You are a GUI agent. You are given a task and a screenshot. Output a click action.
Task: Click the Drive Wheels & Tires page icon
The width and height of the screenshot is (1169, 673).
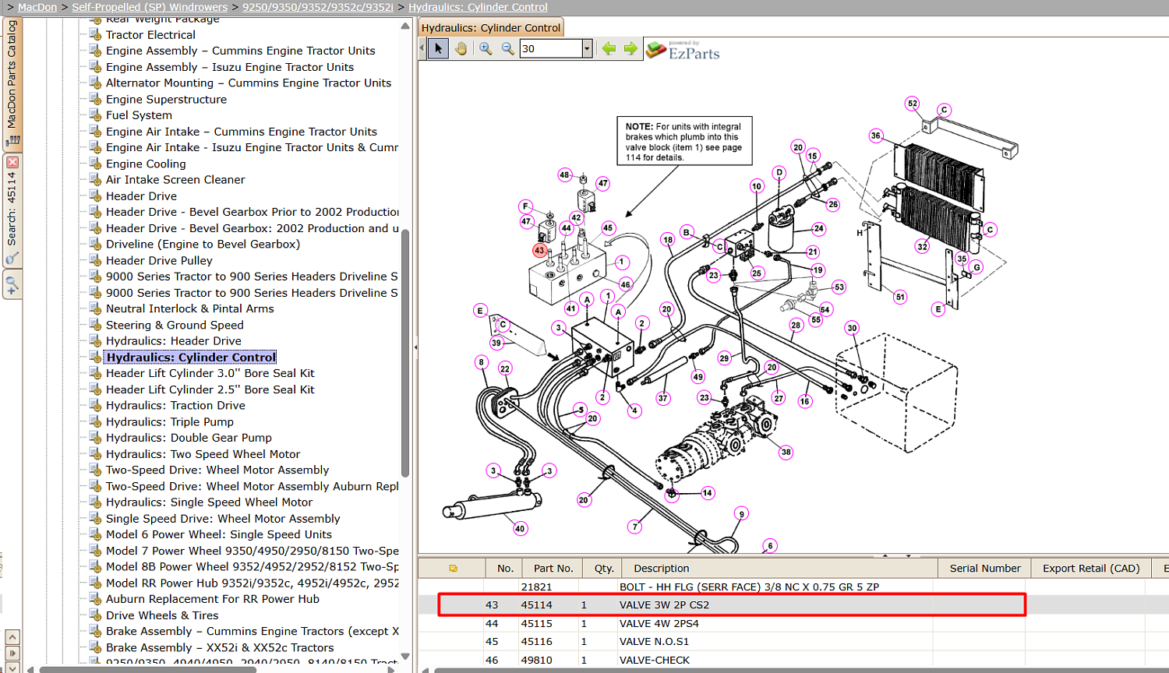95,615
